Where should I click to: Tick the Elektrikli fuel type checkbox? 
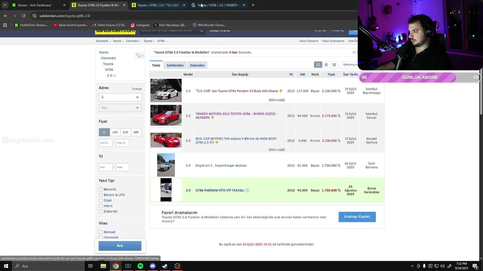[101, 212]
